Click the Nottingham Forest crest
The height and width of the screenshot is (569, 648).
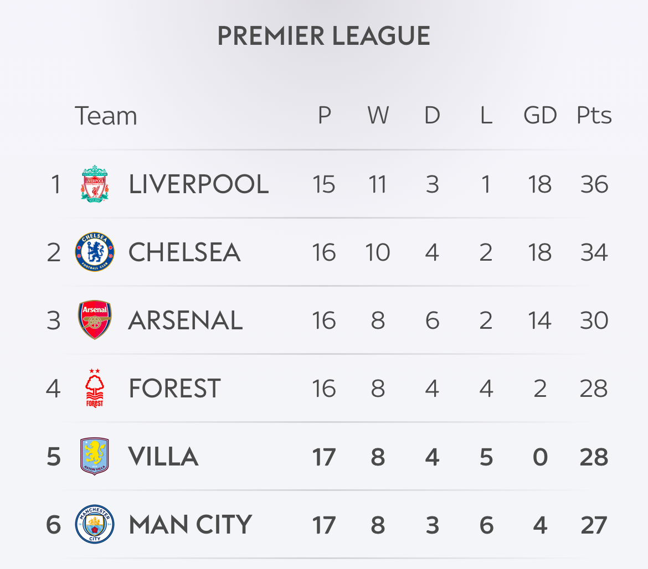point(95,388)
